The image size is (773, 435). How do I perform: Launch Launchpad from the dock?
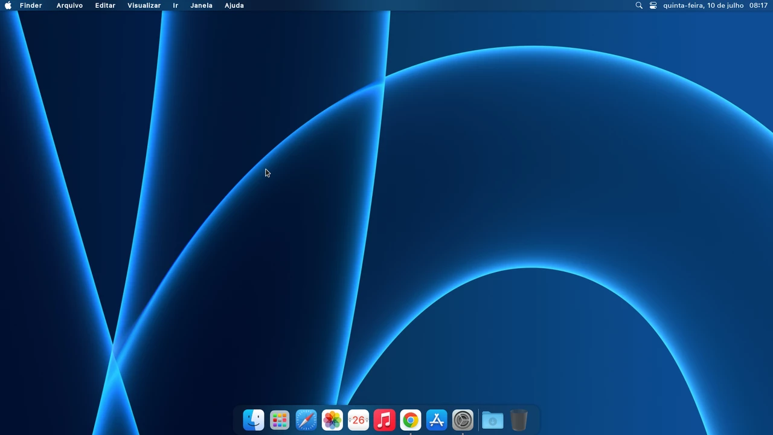tap(280, 420)
